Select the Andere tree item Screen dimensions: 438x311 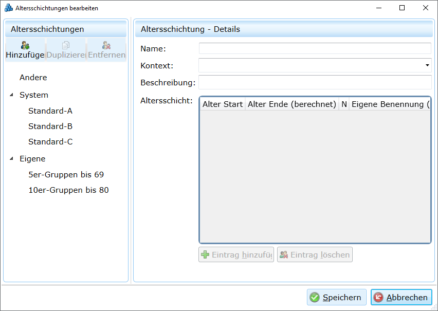33,78
